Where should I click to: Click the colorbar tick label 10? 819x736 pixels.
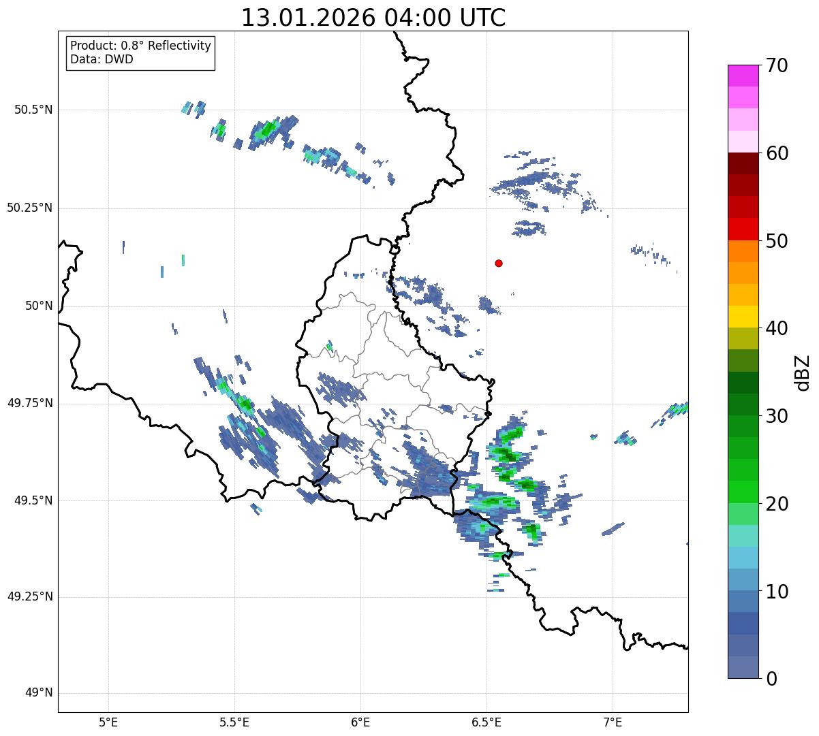(776, 591)
